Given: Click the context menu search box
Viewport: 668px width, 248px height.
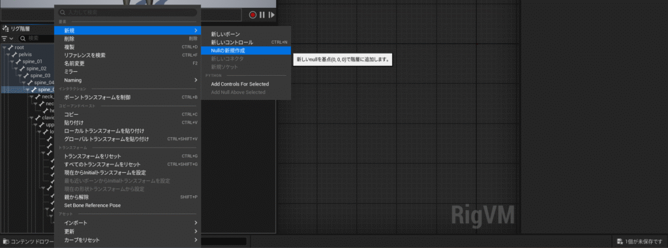Looking at the screenshot, I should click(x=128, y=13).
